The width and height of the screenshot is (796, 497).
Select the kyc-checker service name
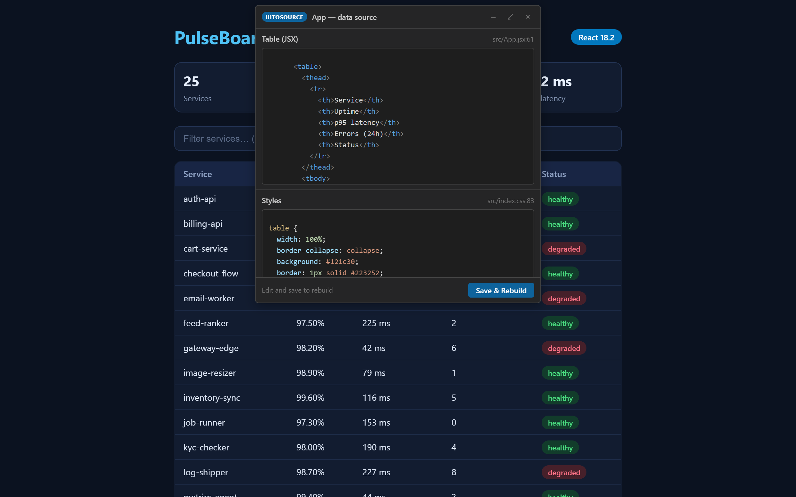coord(206,447)
